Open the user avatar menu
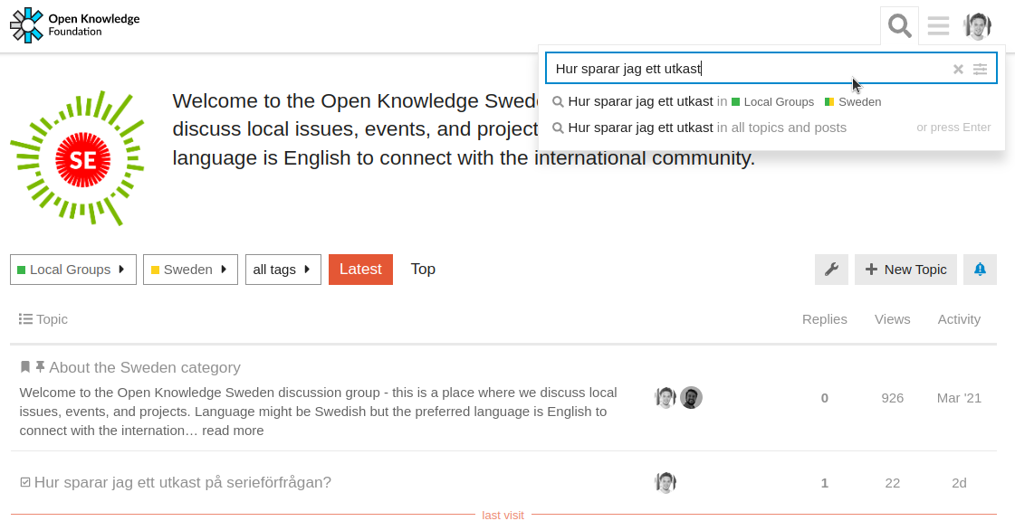The width and height of the screenshot is (1015, 521). tap(978, 25)
